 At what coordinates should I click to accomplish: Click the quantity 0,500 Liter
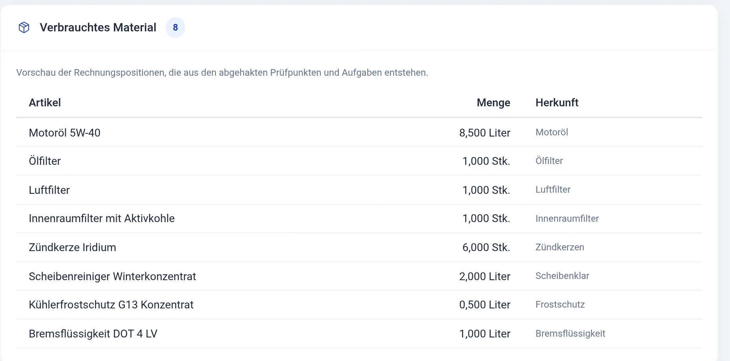(x=485, y=304)
